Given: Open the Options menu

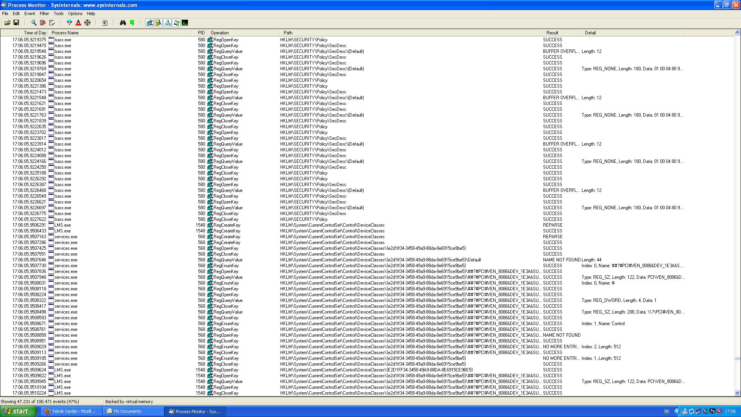Looking at the screenshot, I should (x=75, y=14).
